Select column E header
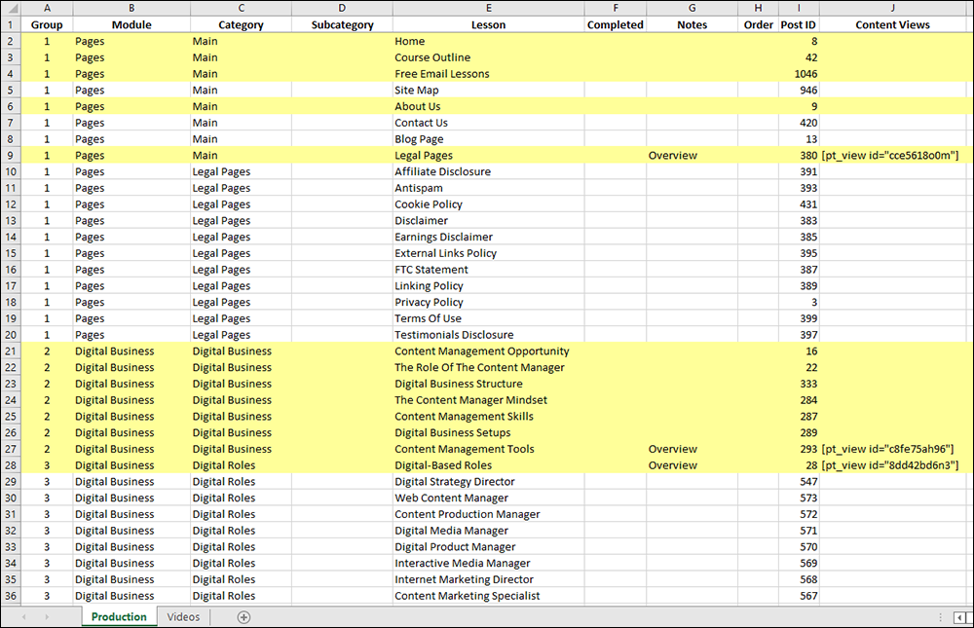 [x=488, y=8]
